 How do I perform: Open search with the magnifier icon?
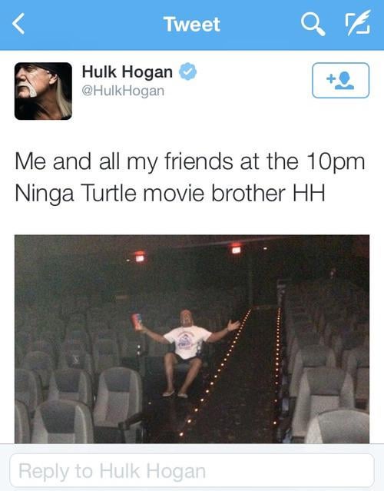pos(313,25)
